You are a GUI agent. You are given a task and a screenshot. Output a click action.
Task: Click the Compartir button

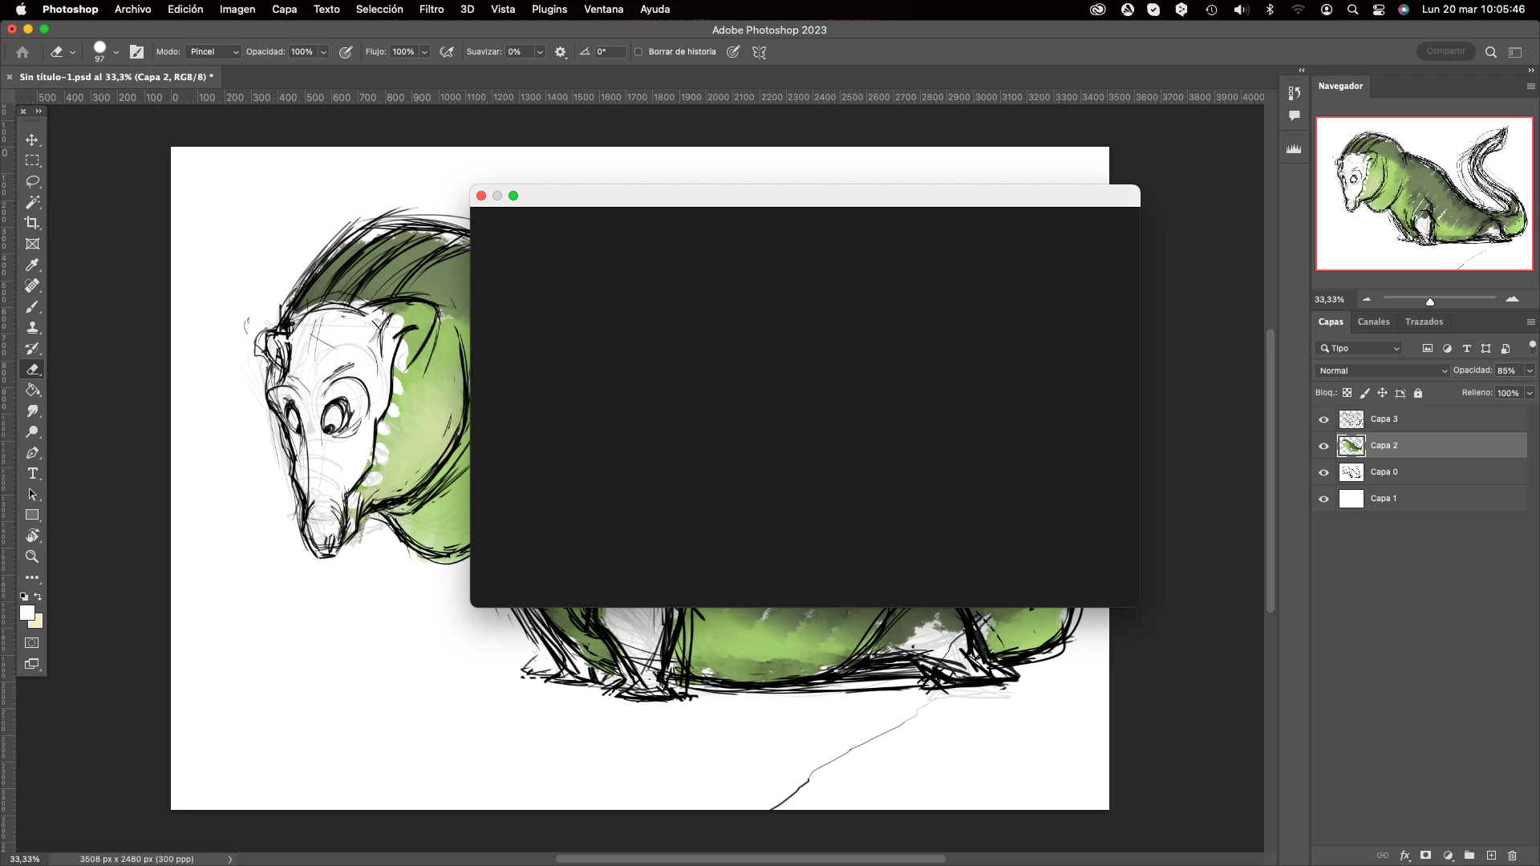[x=1445, y=51]
